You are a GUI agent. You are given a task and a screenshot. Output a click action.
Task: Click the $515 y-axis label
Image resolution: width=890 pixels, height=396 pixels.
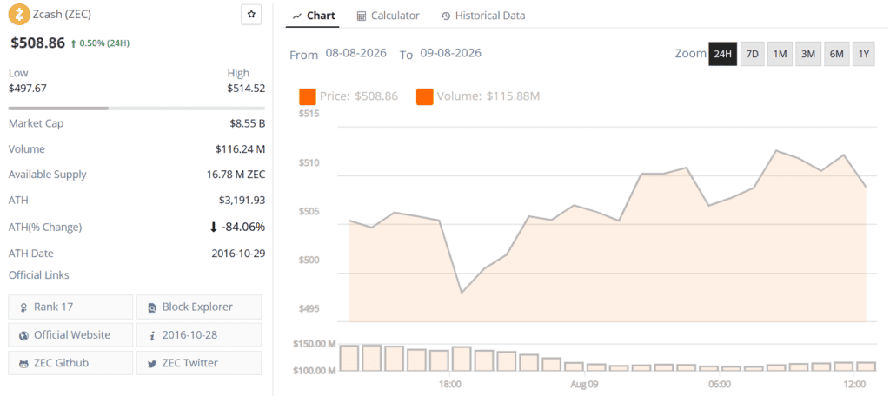[x=309, y=114]
